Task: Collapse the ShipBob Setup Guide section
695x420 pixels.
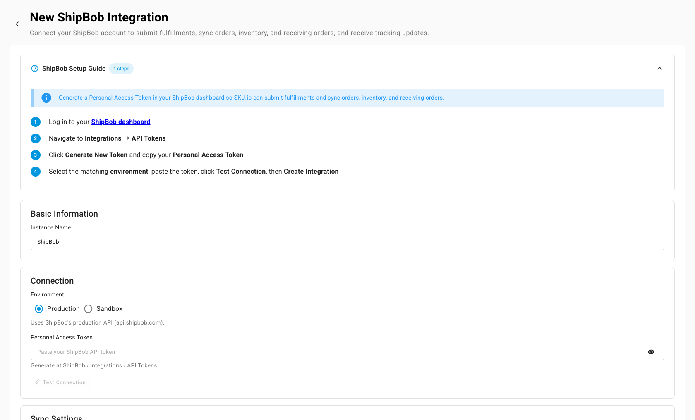Action: [660, 69]
